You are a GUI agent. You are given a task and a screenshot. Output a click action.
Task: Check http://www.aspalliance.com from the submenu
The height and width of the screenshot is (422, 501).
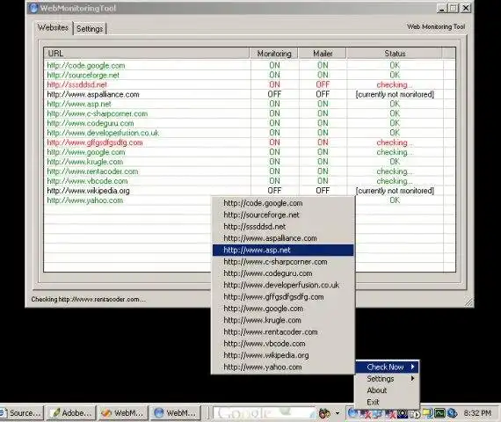click(283, 238)
